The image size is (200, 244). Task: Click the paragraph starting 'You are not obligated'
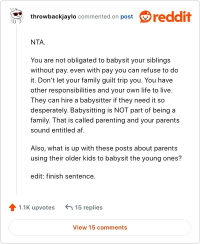click(x=105, y=95)
